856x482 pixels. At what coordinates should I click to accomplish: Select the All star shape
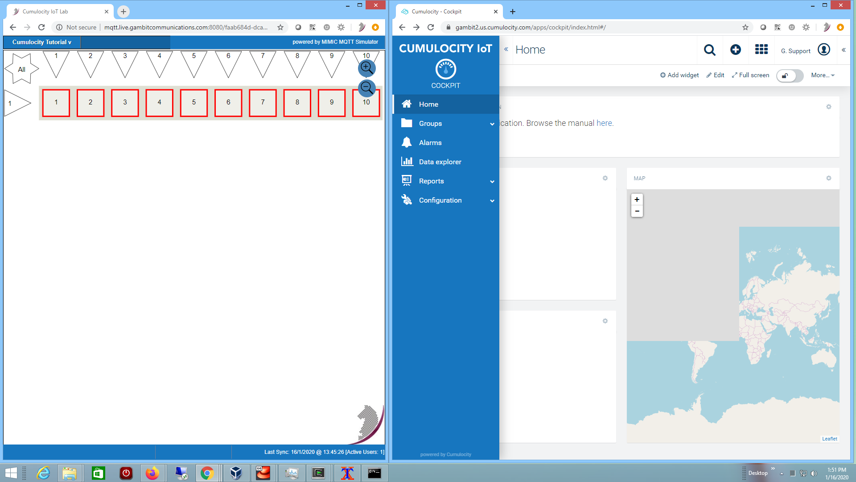(x=21, y=69)
